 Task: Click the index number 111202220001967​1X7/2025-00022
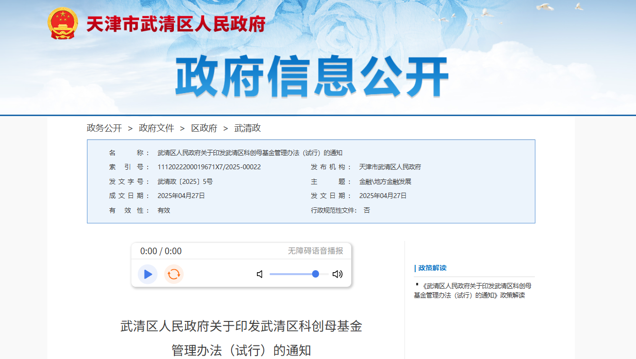209,167
